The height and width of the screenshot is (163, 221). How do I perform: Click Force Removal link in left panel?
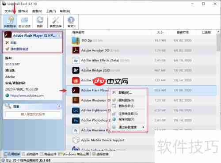click(x=19, y=49)
